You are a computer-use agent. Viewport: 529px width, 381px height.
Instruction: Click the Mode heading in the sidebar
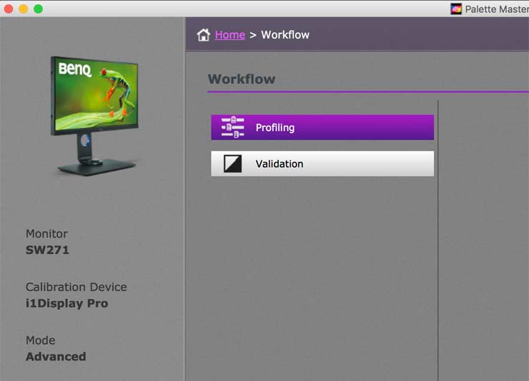coord(41,340)
